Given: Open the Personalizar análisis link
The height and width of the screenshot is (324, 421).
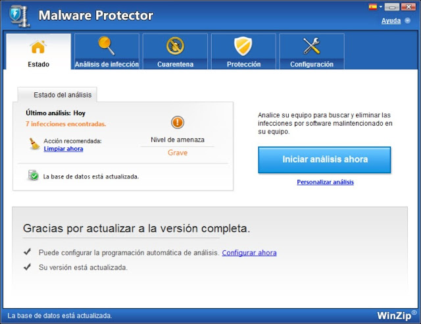Looking at the screenshot, I should tap(325, 182).
